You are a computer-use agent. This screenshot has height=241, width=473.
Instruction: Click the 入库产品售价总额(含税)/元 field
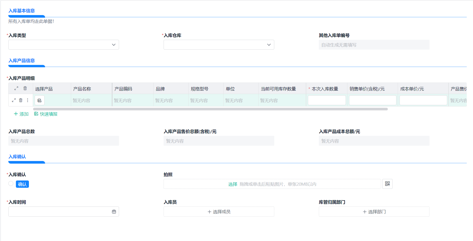(x=219, y=141)
